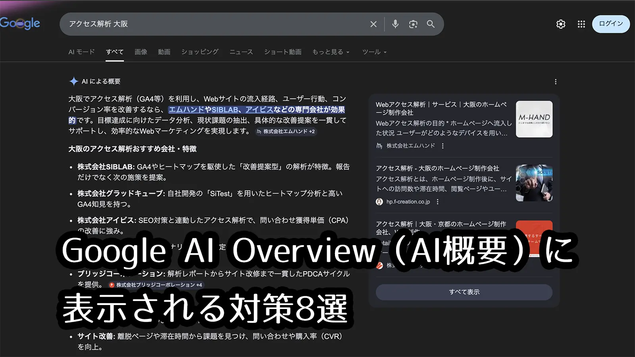Start voice search with the microphone icon
This screenshot has width=635, height=357.
pos(395,24)
